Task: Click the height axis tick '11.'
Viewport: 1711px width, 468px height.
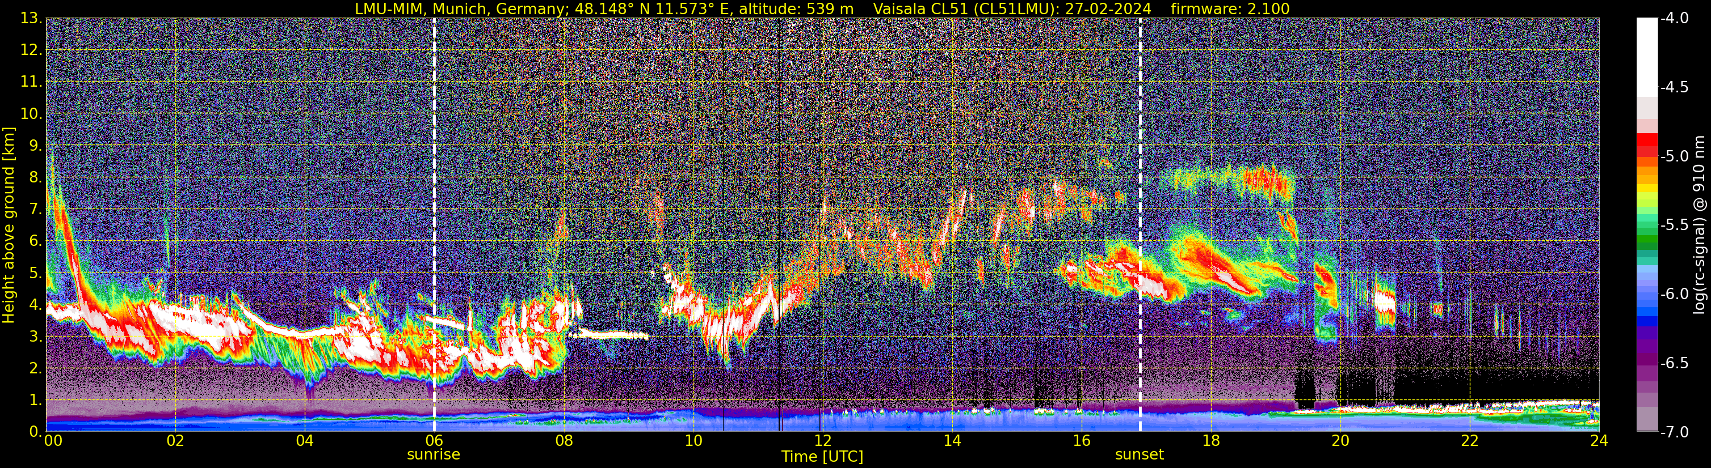Action: (x=31, y=82)
